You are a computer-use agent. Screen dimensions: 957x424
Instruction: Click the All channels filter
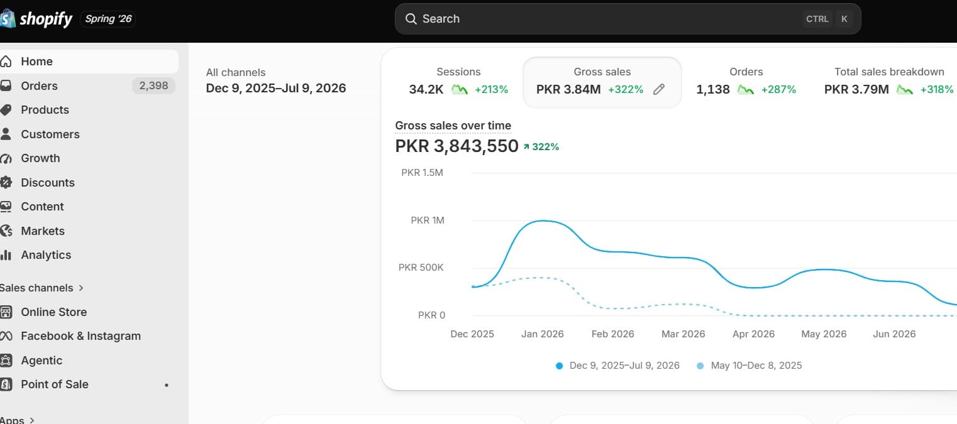[236, 72]
